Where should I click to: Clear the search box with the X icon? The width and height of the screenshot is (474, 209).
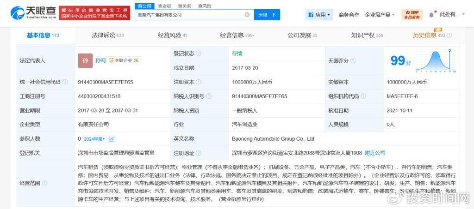[x=247, y=14]
